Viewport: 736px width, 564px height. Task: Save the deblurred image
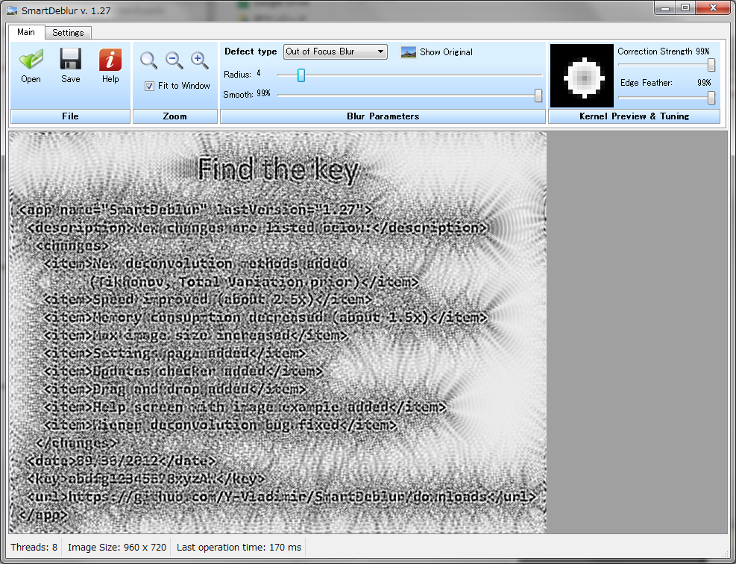70,60
